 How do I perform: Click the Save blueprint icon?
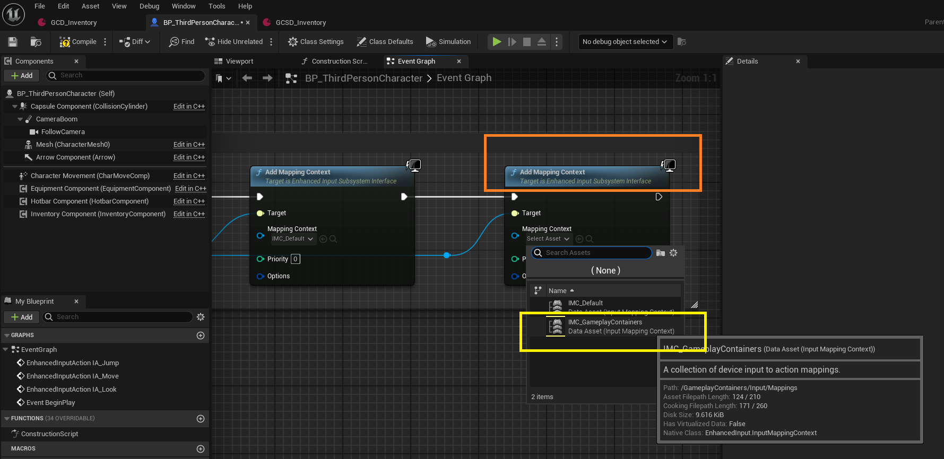pyautogui.click(x=13, y=42)
